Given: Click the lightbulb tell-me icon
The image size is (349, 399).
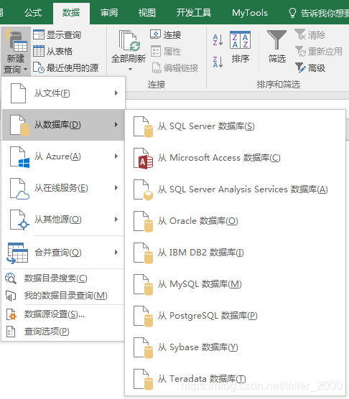Looking at the screenshot, I should pyautogui.click(x=292, y=13).
